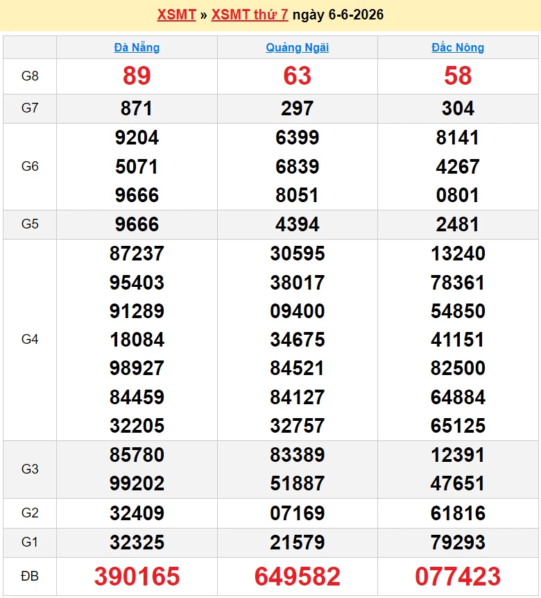Click special prize number 077423

tap(458, 576)
